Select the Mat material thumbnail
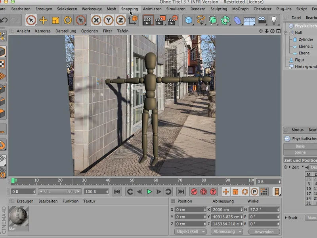 click(x=18, y=219)
